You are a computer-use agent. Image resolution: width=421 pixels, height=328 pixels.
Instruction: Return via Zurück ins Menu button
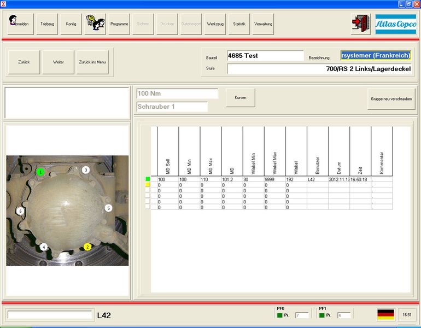(x=92, y=62)
